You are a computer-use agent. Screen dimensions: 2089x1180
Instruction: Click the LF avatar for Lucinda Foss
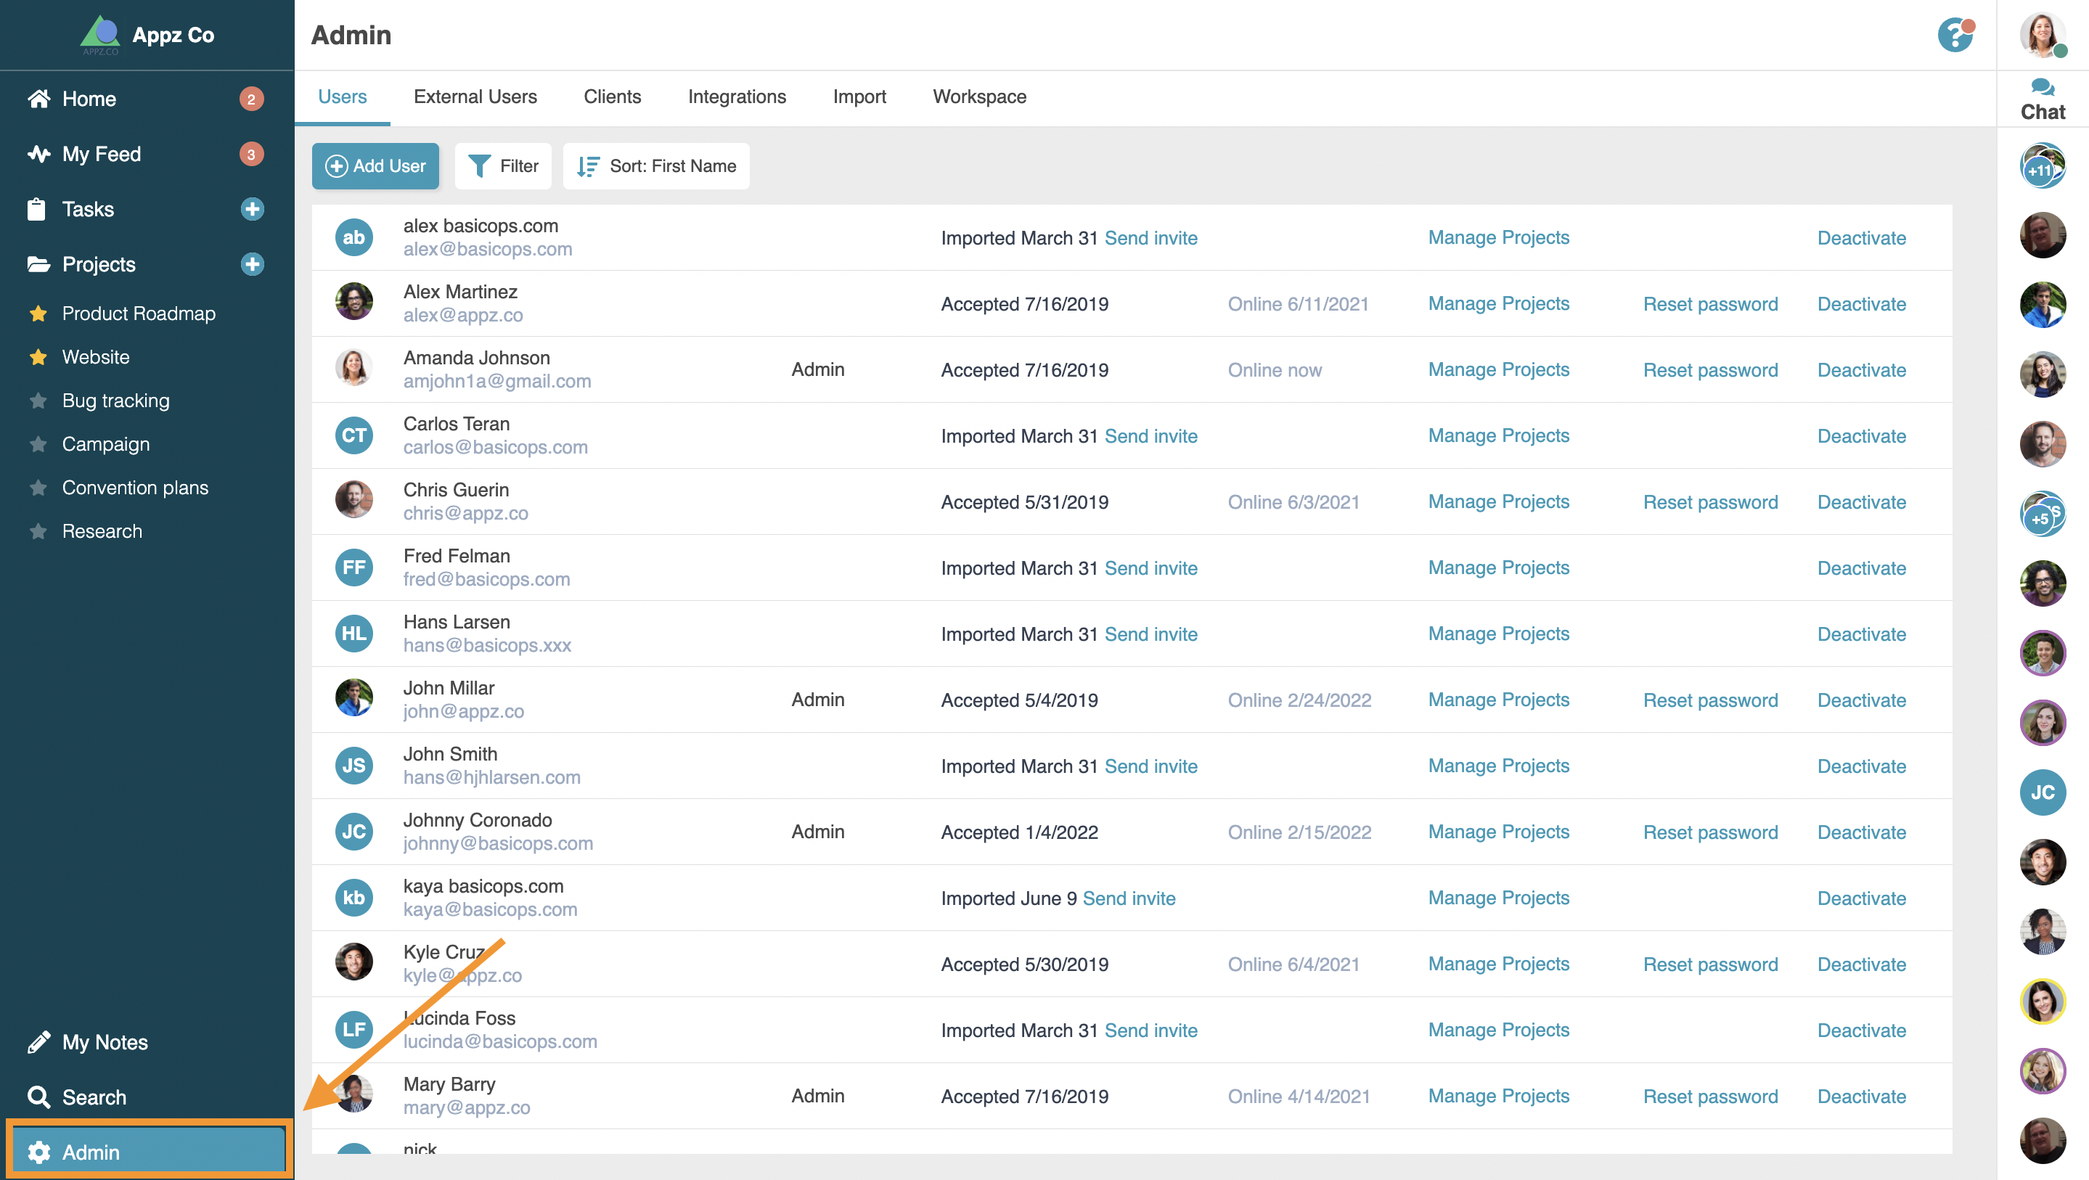click(x=353, y=1030)
